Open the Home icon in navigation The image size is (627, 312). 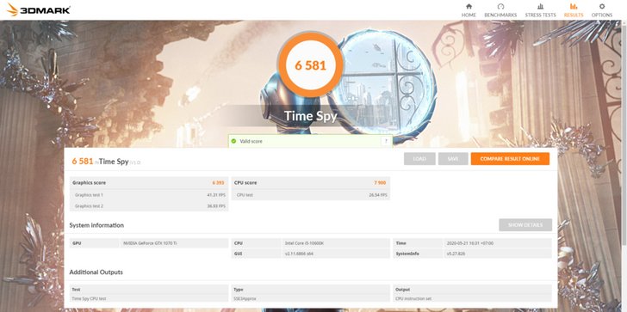point(469,6)
